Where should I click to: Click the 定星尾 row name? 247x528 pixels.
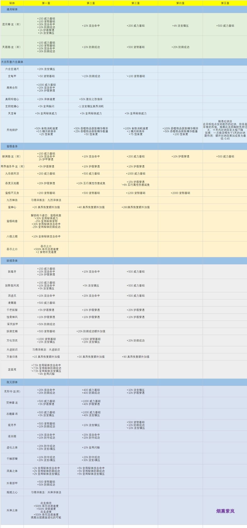[12, 370]
